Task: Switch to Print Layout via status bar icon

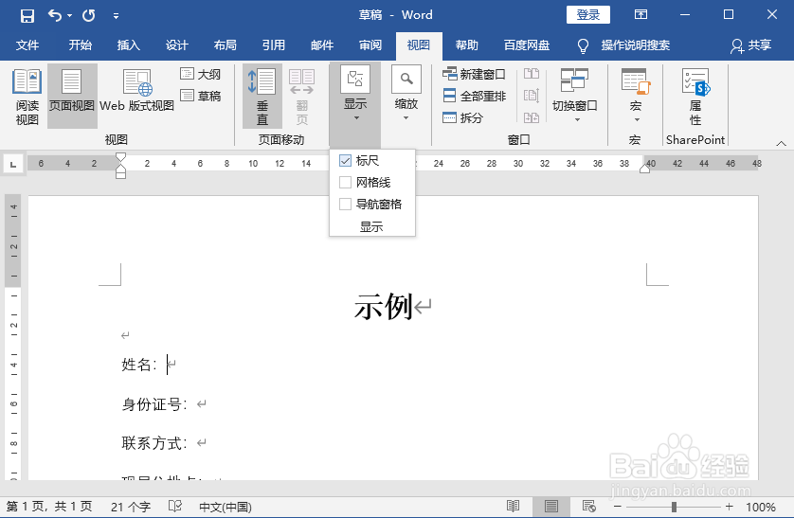Action: pos(551,506)
